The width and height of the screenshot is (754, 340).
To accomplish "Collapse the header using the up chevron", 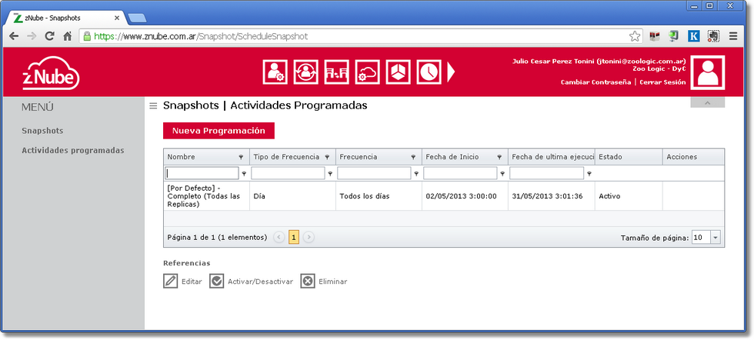I will click(x=707, y=102).
